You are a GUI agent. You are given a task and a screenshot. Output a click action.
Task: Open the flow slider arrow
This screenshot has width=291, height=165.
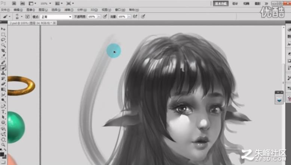pyautogui.click(x=129, y=17)
